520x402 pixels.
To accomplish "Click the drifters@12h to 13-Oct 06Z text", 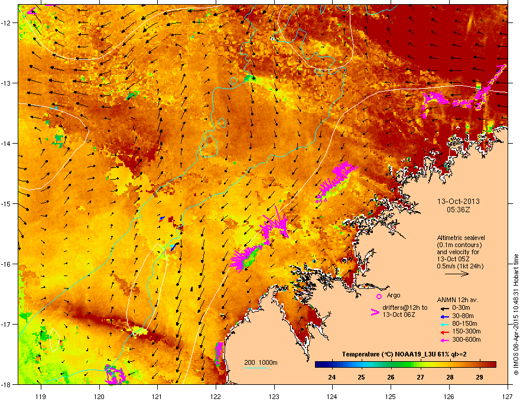I will click(x=405, y=311).
